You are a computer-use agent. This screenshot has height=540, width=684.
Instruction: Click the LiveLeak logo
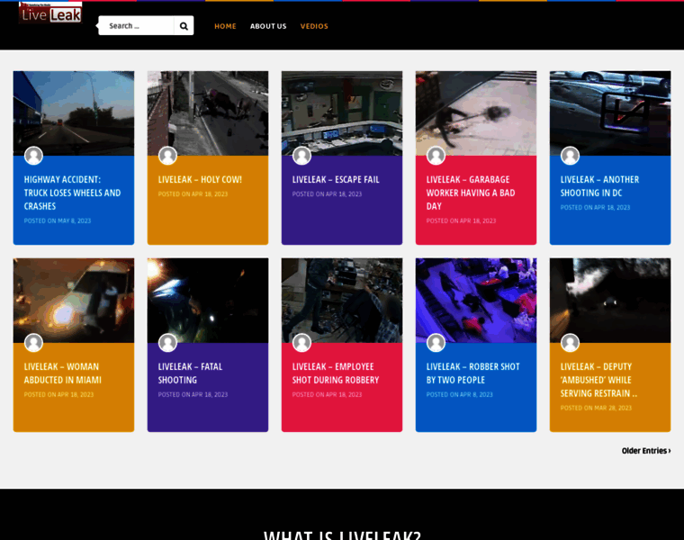tap(50, 13)
